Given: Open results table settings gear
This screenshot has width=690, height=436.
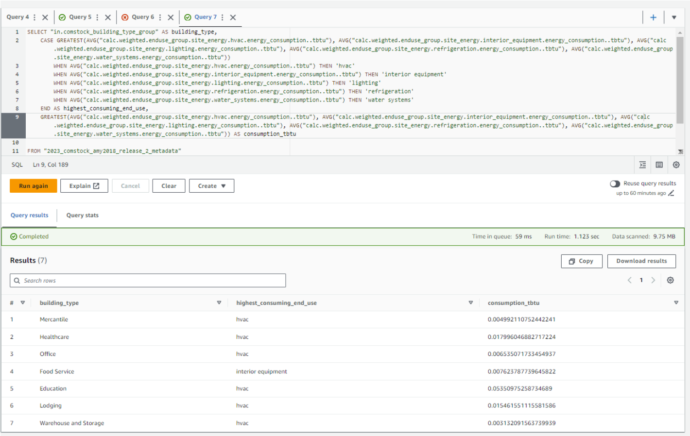Looking at the screenshot, I should (x=670, y=280).
